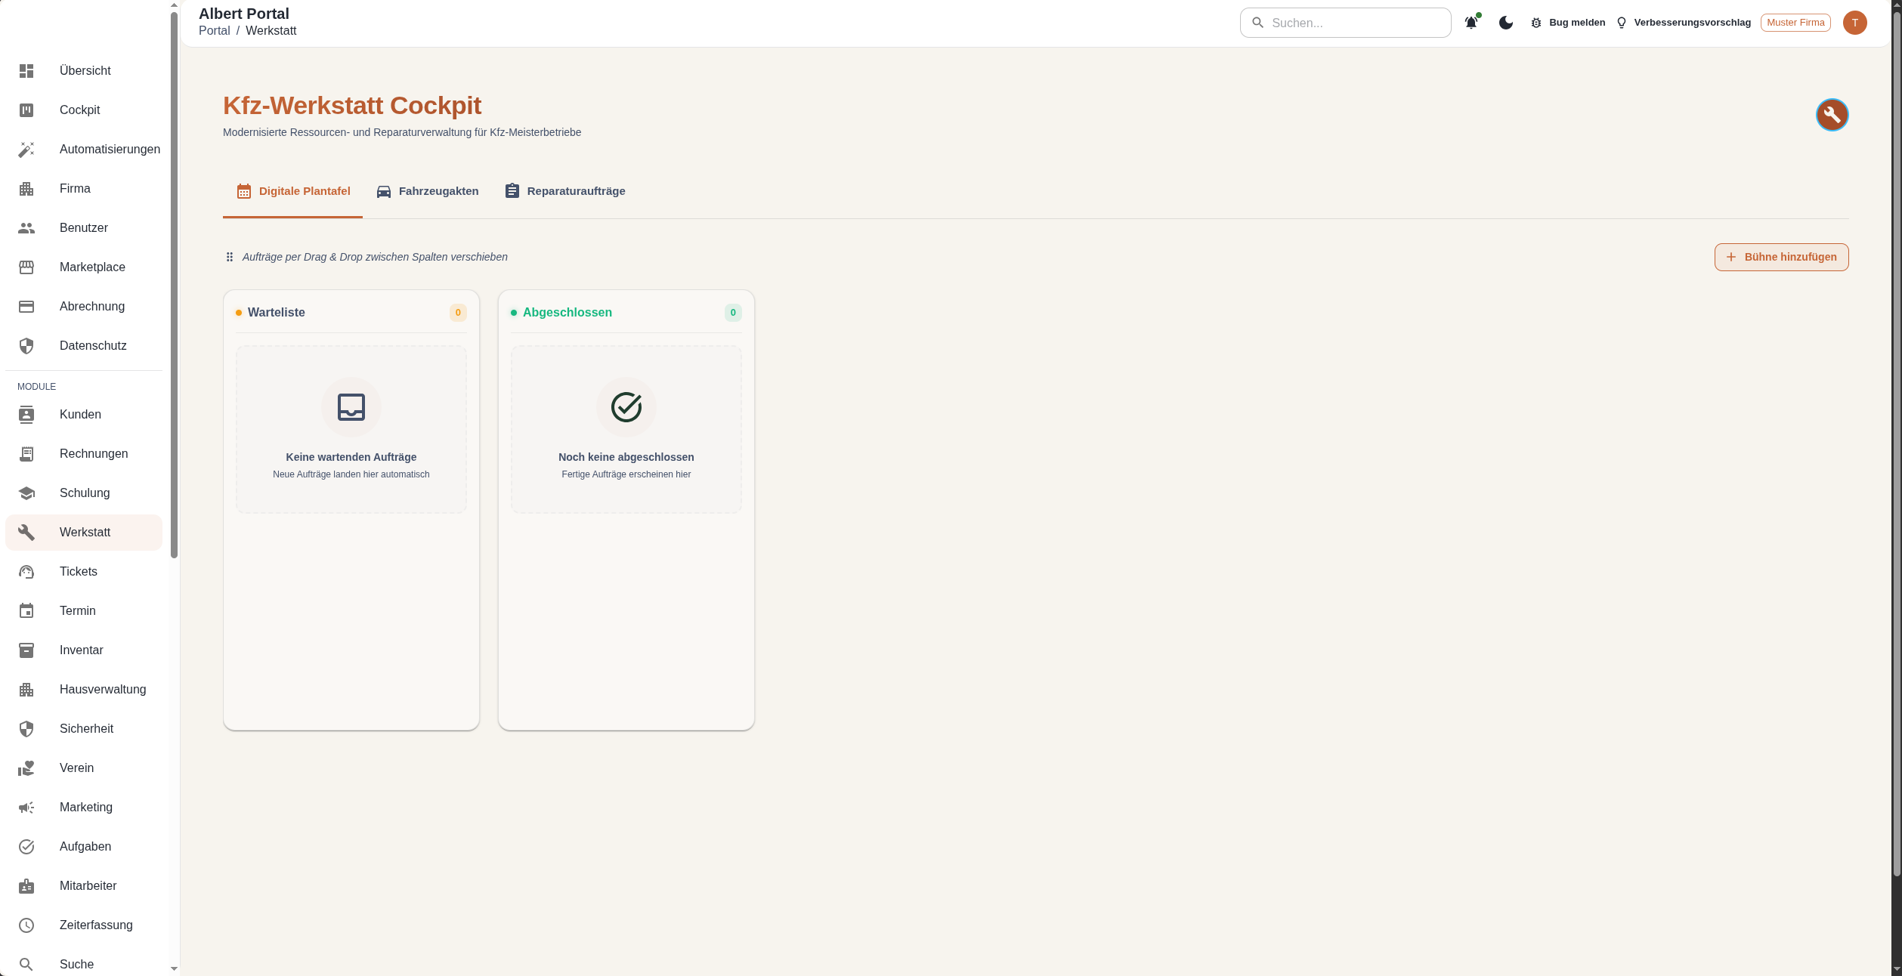Open the Übersicht dashboard icon
The image size is (1902, 976).
coord(26,71)
